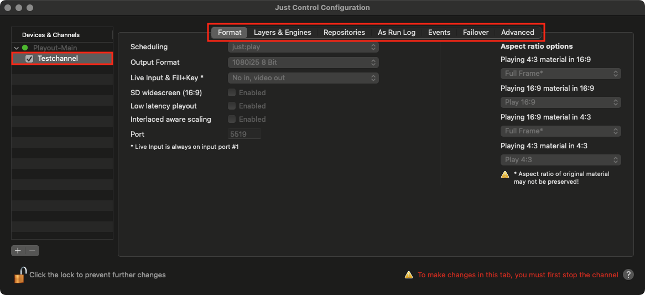Viewport: 645px width, 295px height.
Task: Switch to the Layers & Engines tab
Action: click(283, 33)
